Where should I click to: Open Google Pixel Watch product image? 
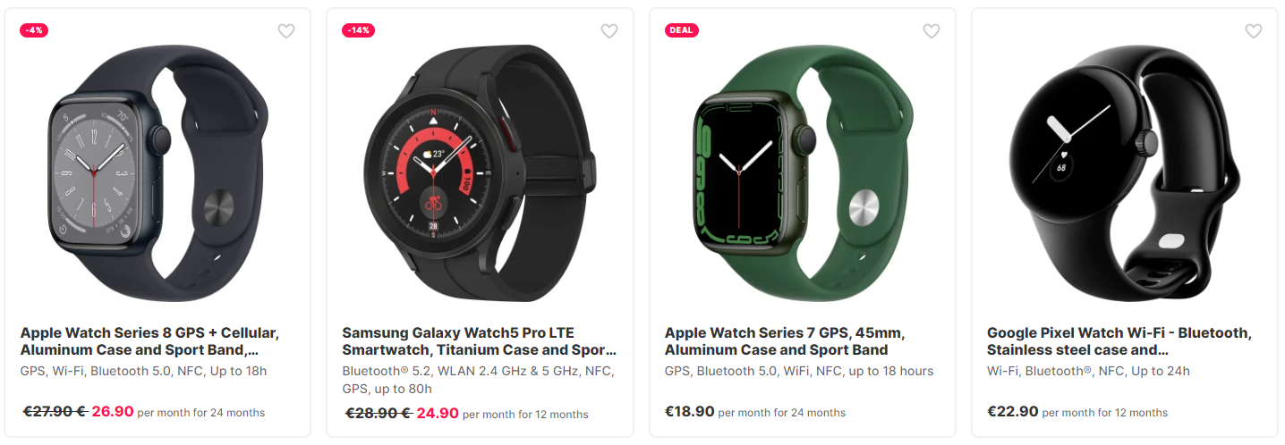(x=1124, y=173)
